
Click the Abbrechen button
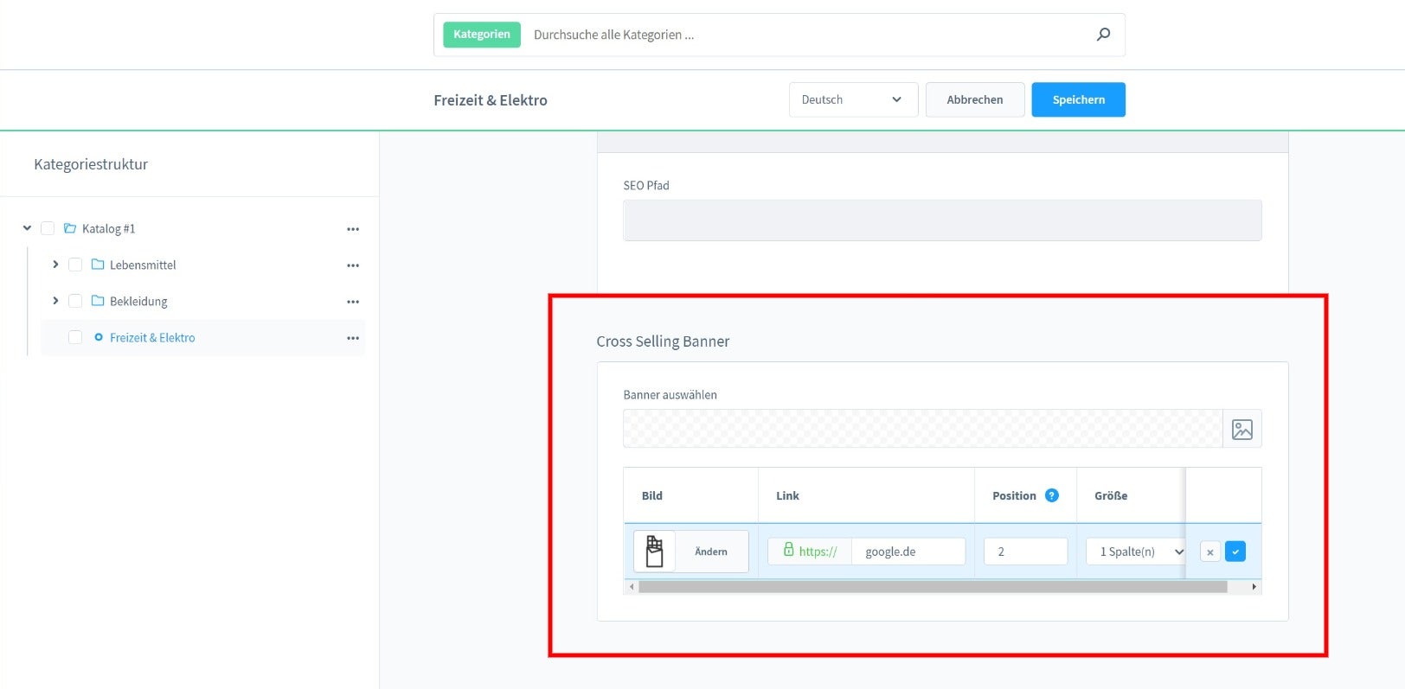975,99
